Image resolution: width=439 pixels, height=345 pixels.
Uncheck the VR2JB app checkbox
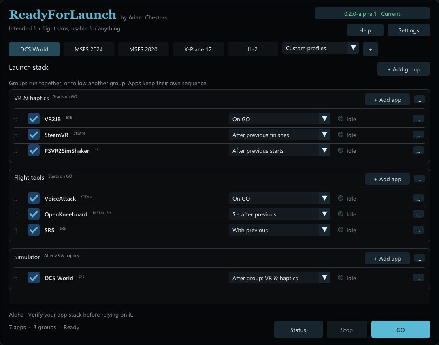pyautogui.click(x=34, y=118)
